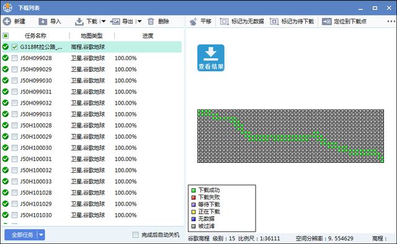
Task: Select the J50H100033 task row
Action: pos(92,181)
